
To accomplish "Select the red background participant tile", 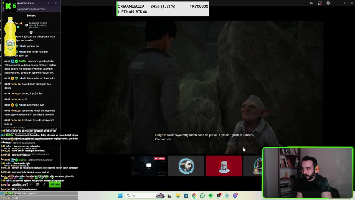I will (224, 166).
